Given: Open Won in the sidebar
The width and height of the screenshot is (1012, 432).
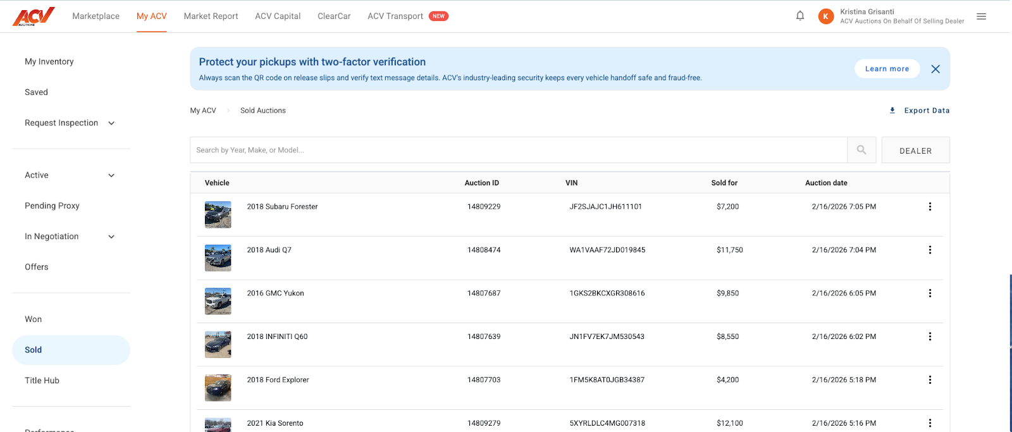Looking at the screenshot, I should 34,319.
